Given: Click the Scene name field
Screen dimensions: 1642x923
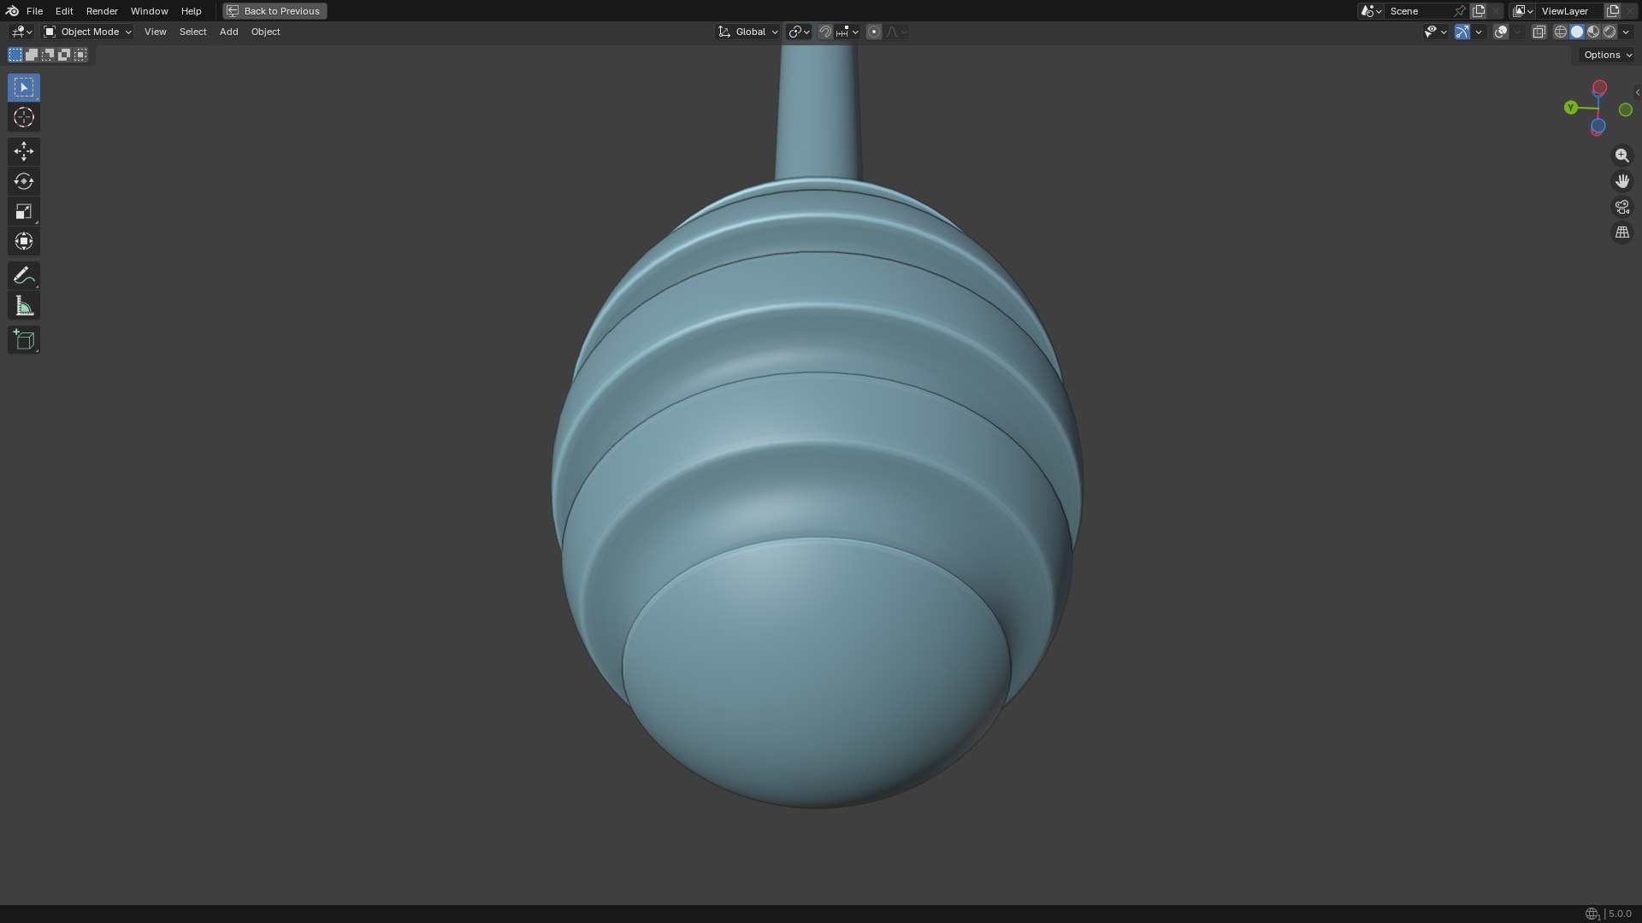Looking at the screenshot, I should [1418, 11].
